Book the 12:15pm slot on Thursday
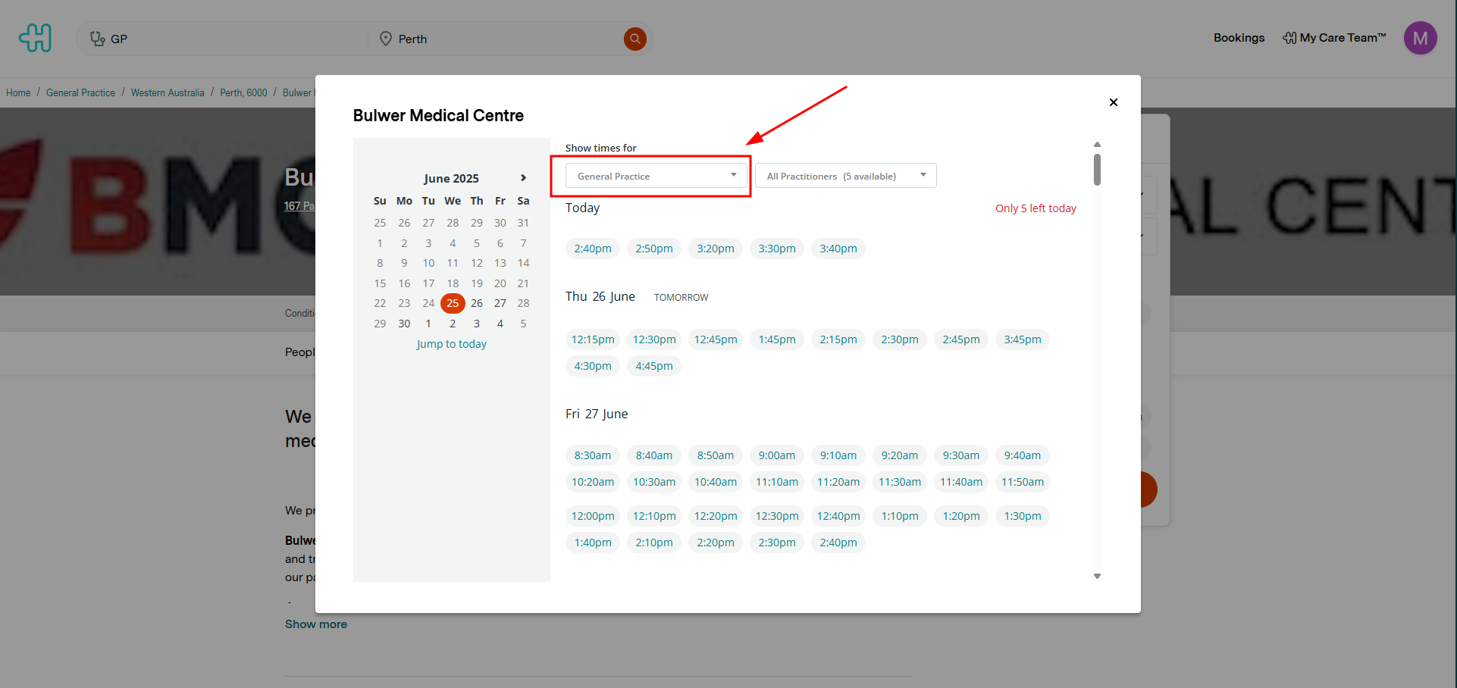Viewport: 1457px width, 688px height. pos(592,339)
